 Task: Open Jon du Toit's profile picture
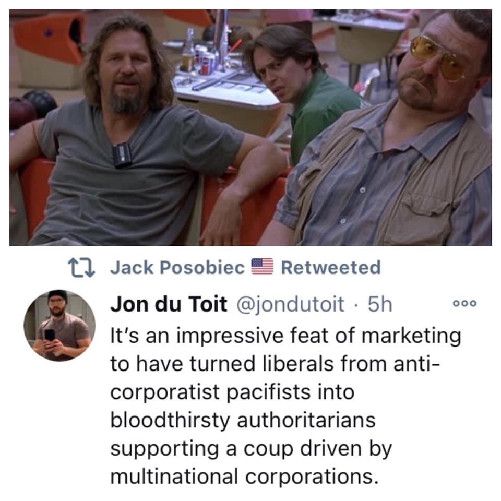(59, 326)
